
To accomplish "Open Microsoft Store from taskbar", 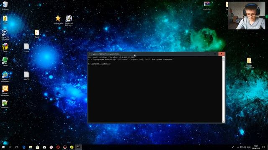I will tap(37, 147).
